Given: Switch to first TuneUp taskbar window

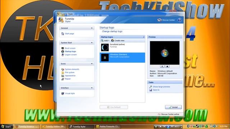Looking at the screenshot, I should click(x=27, y=126).
